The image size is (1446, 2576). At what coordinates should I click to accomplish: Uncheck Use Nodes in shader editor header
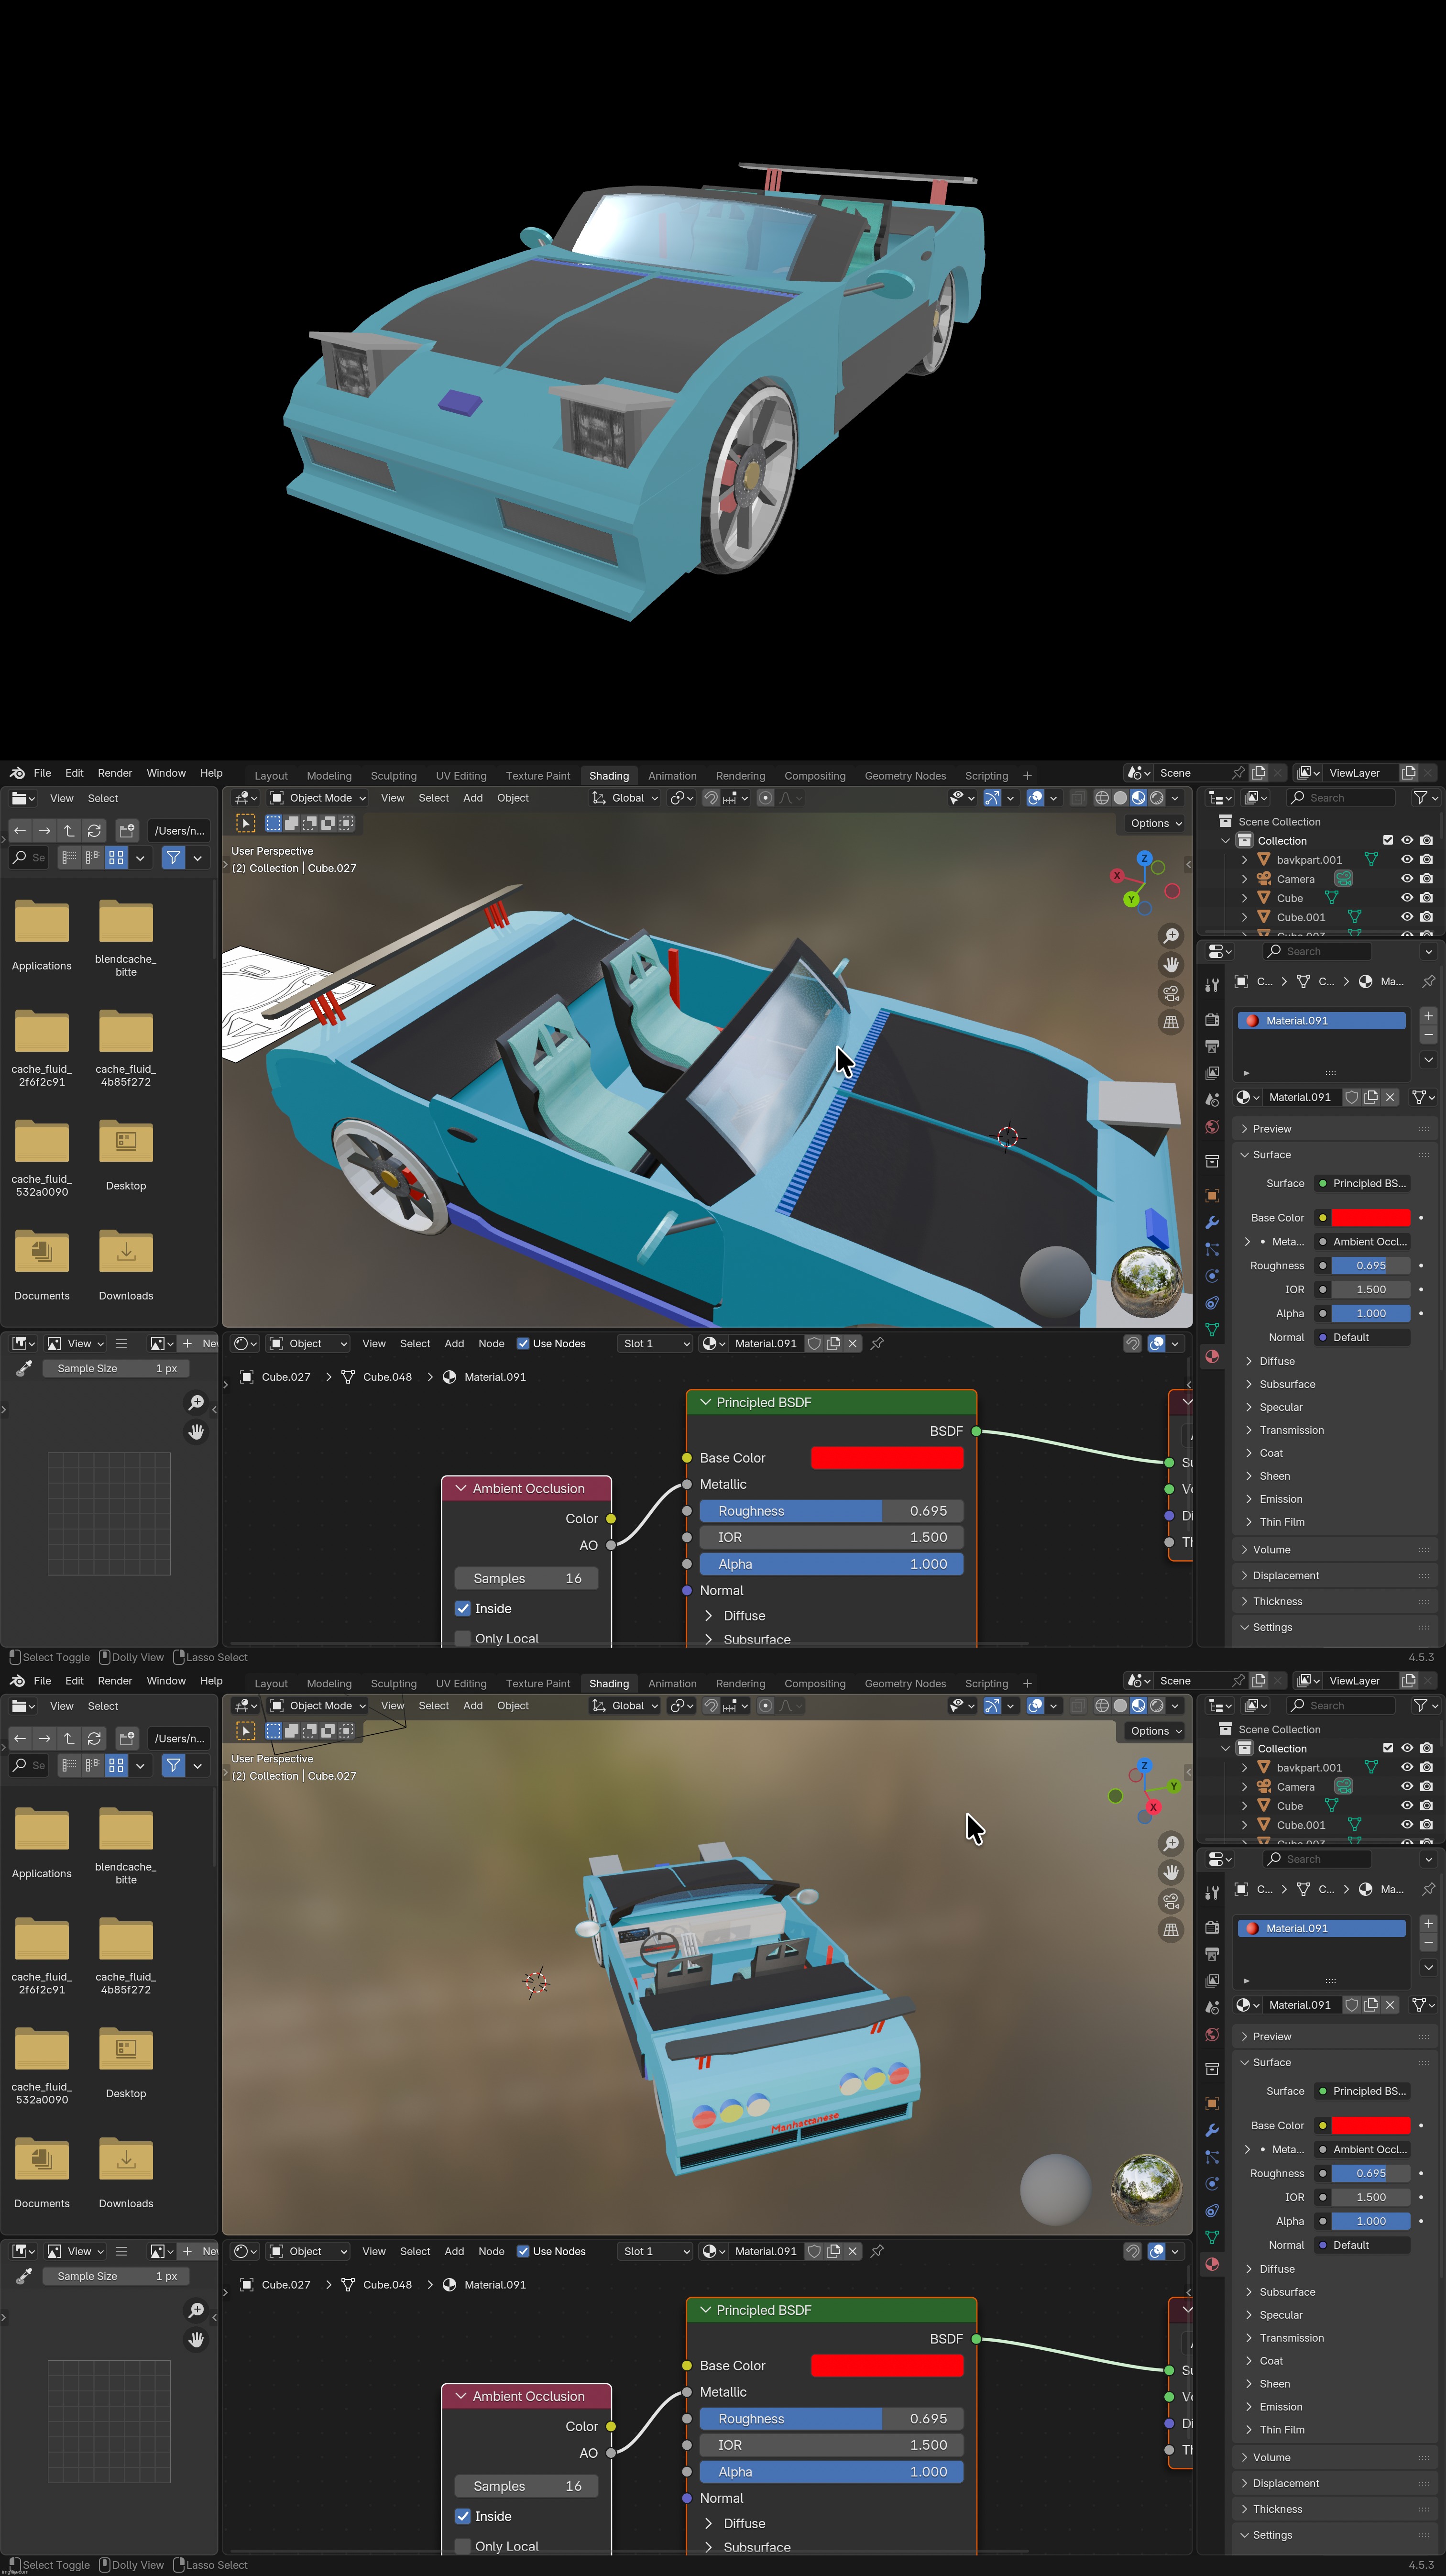tap(524, 1343)
